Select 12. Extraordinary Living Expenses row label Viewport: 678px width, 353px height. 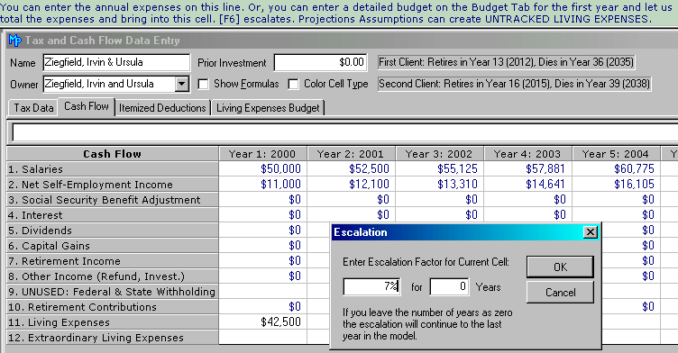113,338
